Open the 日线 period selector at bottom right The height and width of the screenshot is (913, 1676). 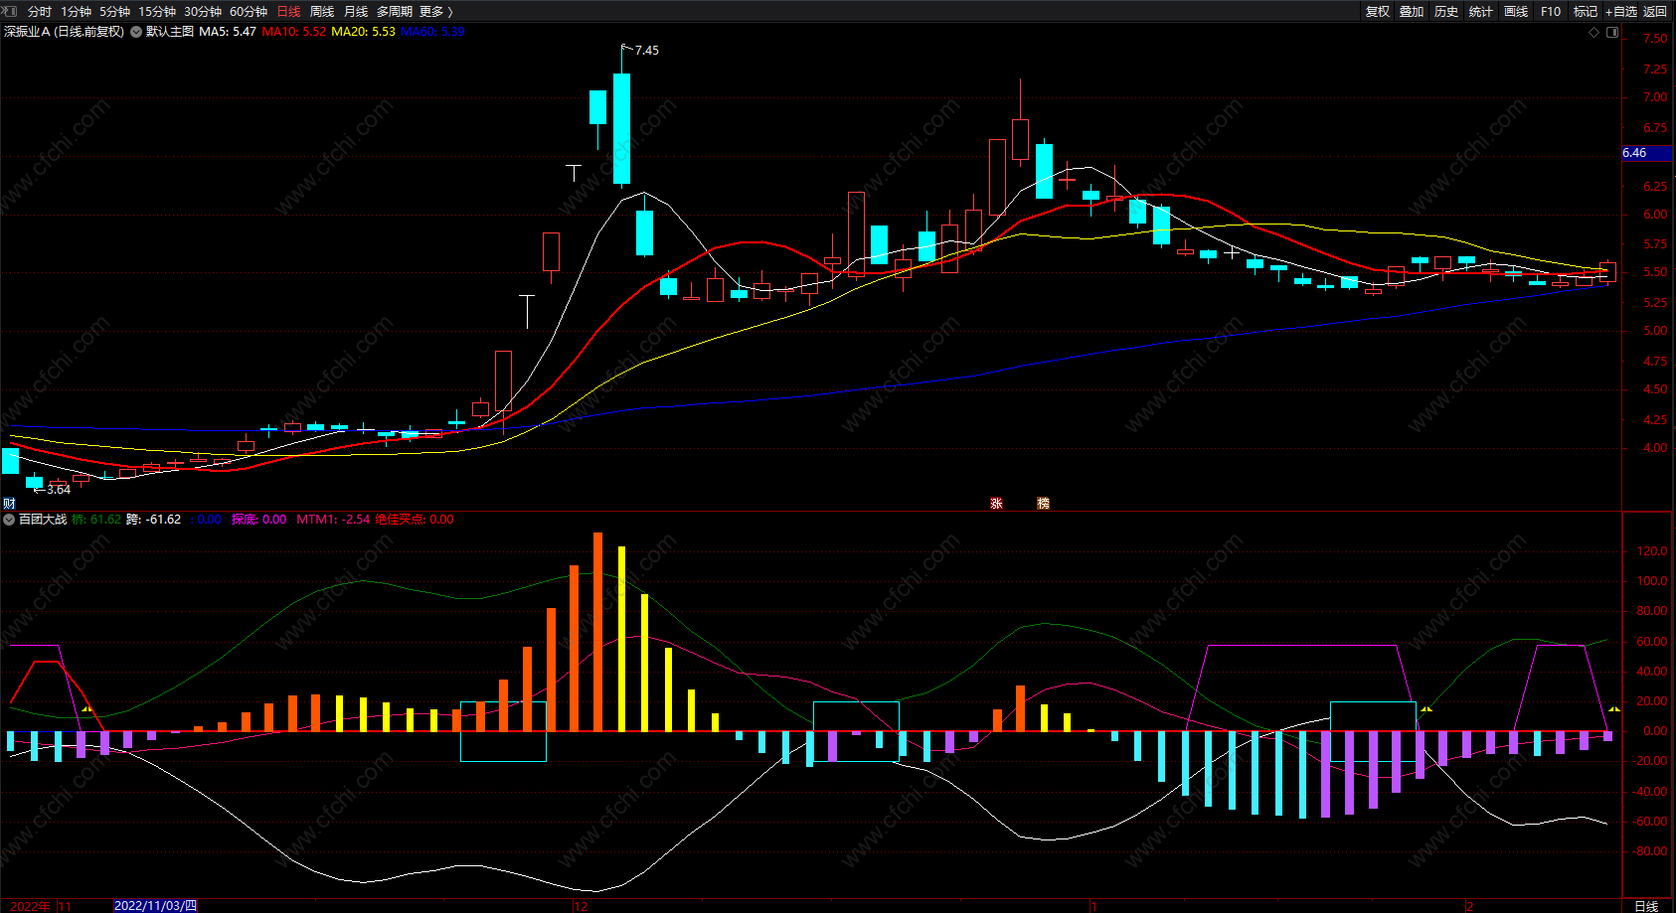pos(1646,906)
